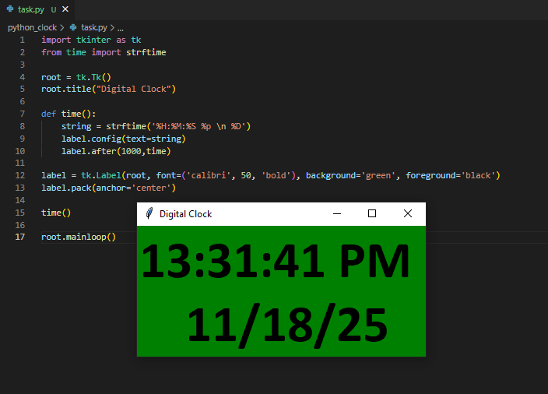
Task: Click foreground='black' argument
Action: (x=451, y=175)
